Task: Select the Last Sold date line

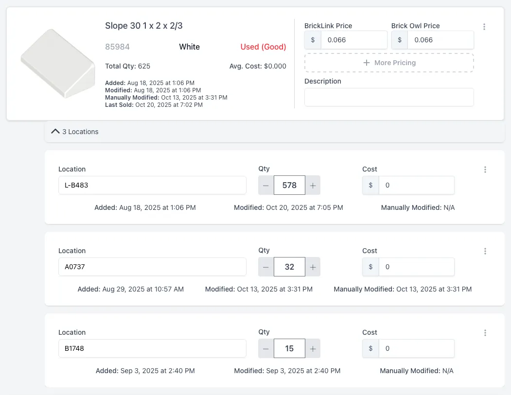Action: coord(154,105)
